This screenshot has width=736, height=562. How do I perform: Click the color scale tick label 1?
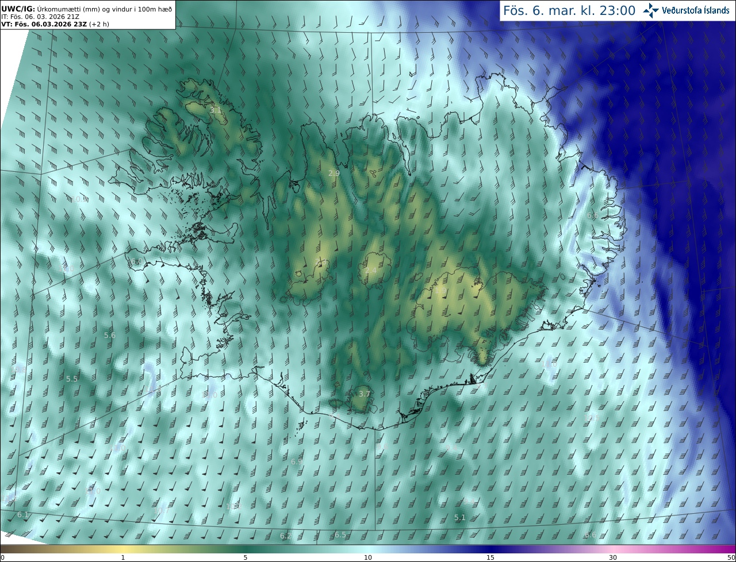(122, 557)
